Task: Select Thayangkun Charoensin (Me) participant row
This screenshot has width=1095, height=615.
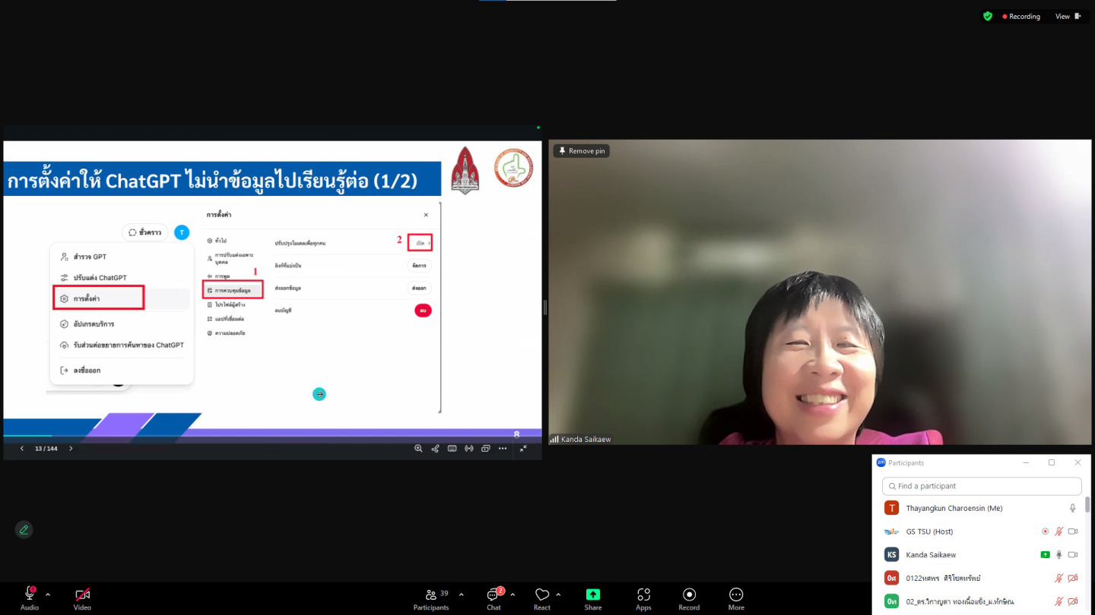Action: pyautogui.click(x=981, y=508)
